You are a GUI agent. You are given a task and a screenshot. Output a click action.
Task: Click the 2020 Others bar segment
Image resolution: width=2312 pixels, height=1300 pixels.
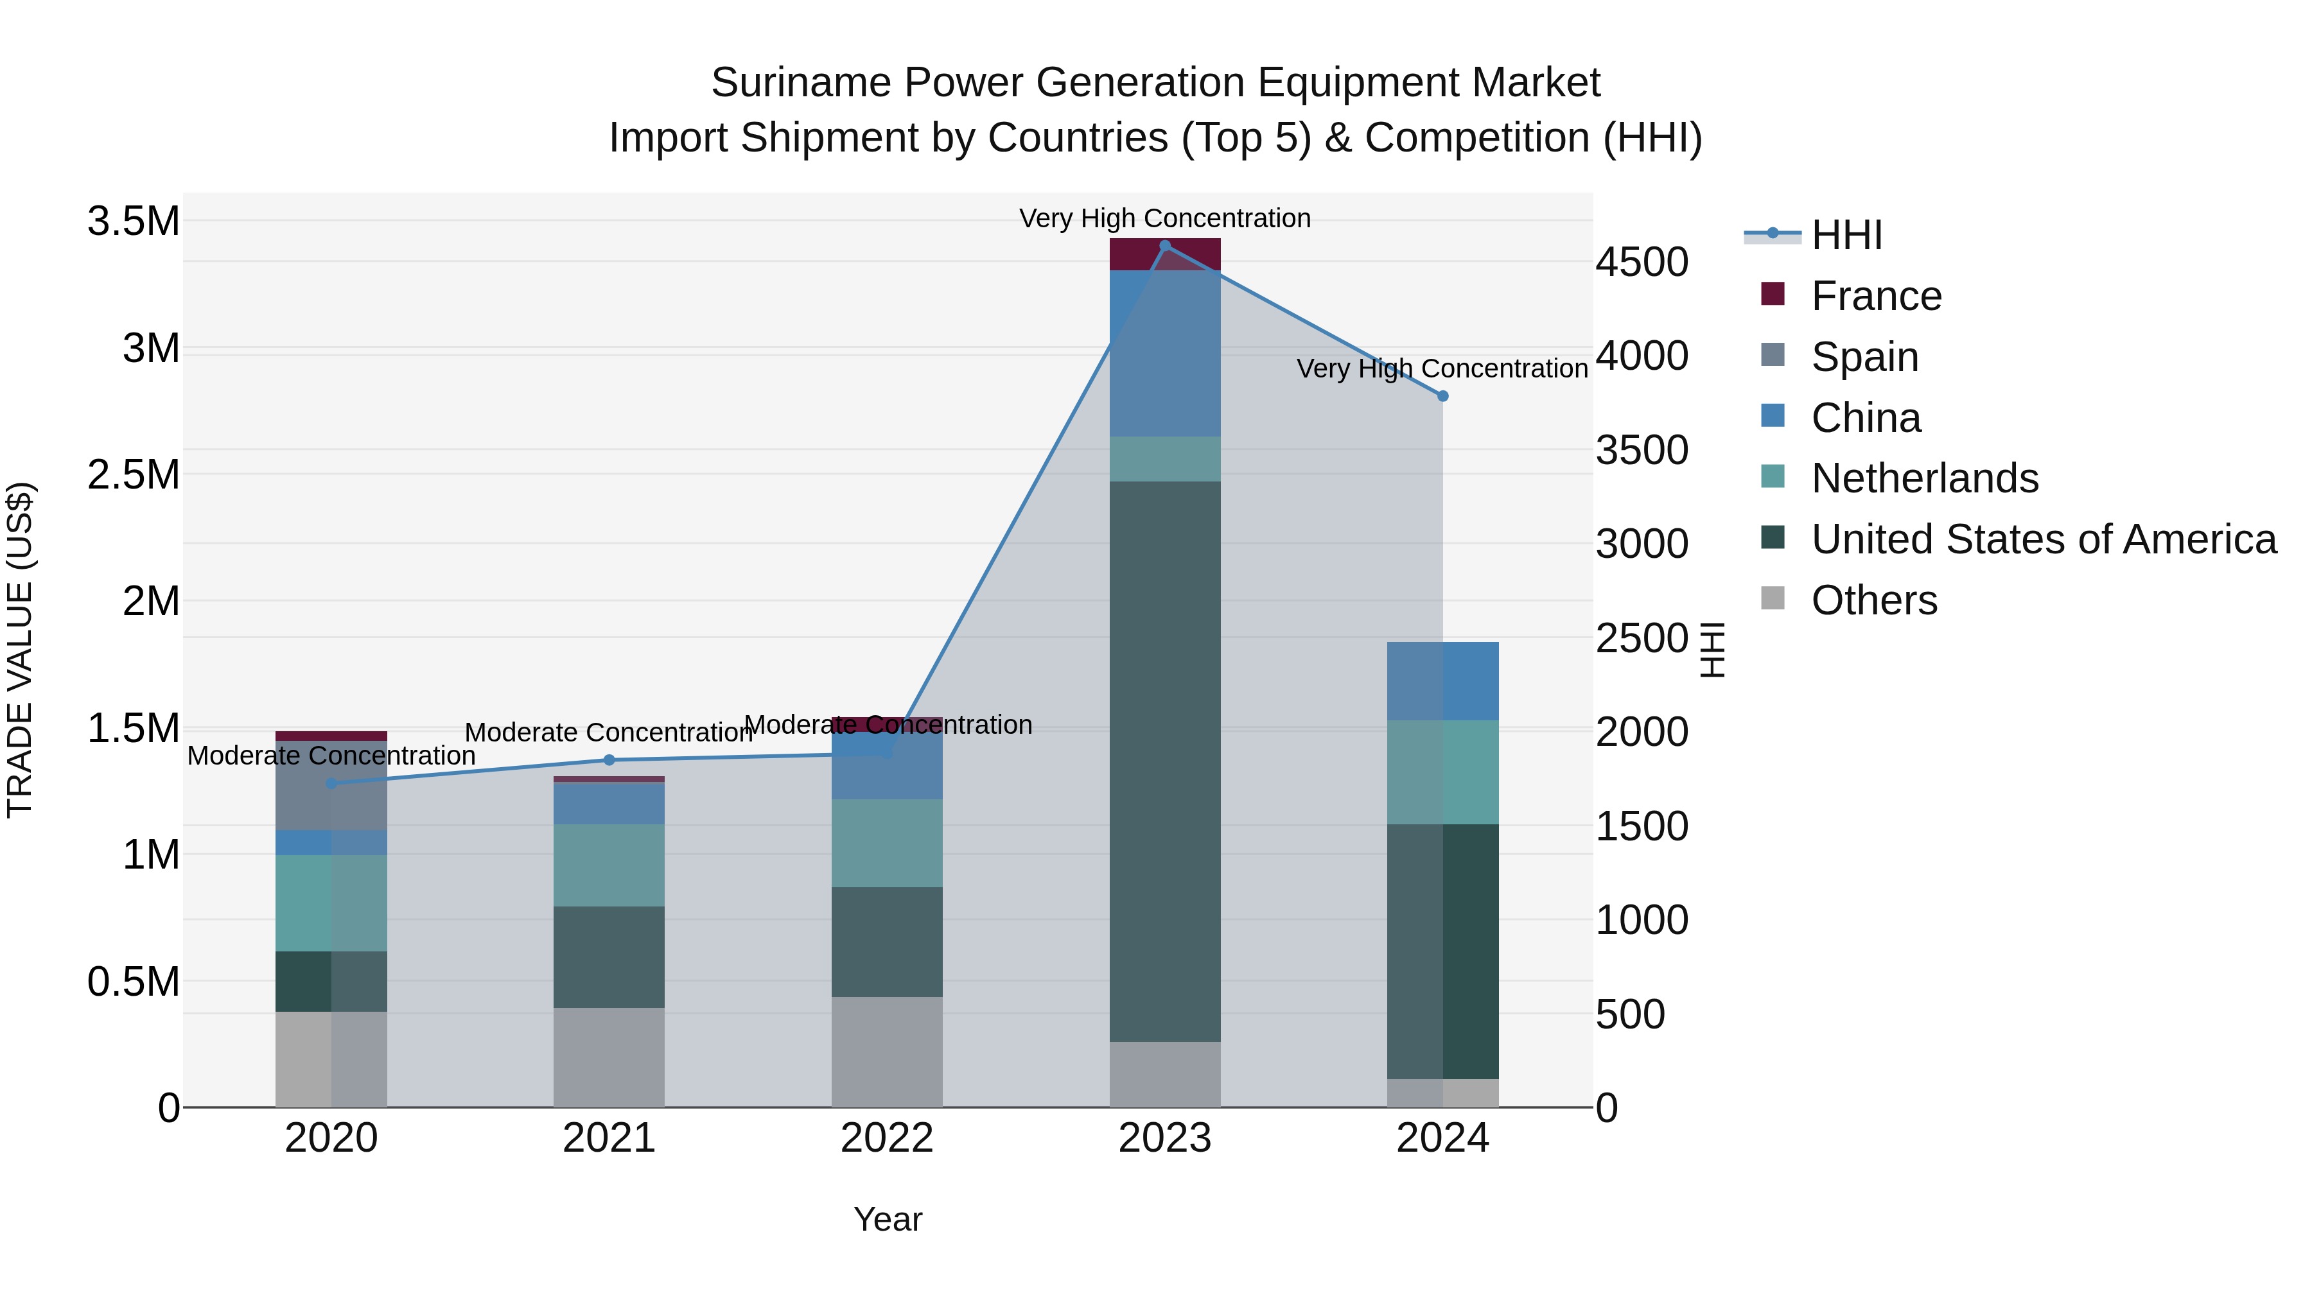pyautogui.click(x=331, y=1059)
